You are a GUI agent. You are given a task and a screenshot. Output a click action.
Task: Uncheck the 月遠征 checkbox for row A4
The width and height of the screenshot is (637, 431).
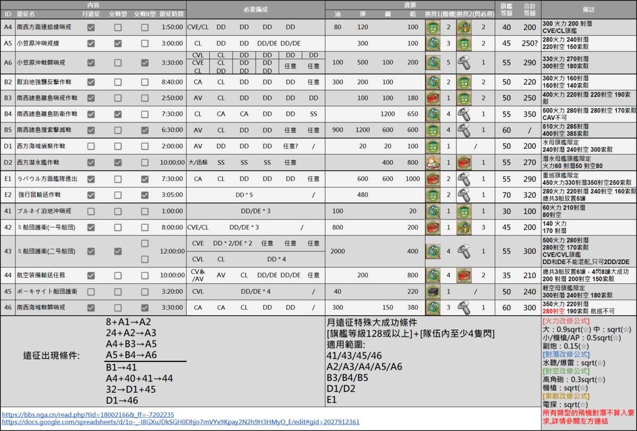[x=91, y=27]
